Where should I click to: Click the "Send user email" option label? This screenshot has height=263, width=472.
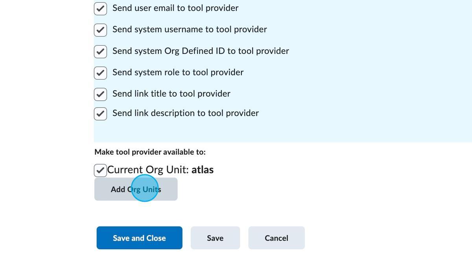(175, 8)
